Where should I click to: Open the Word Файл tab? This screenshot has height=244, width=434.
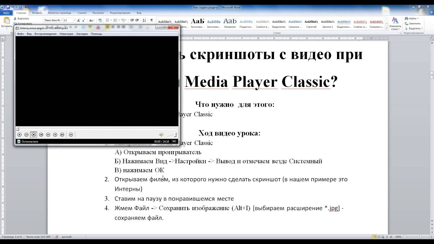[6, 13]
